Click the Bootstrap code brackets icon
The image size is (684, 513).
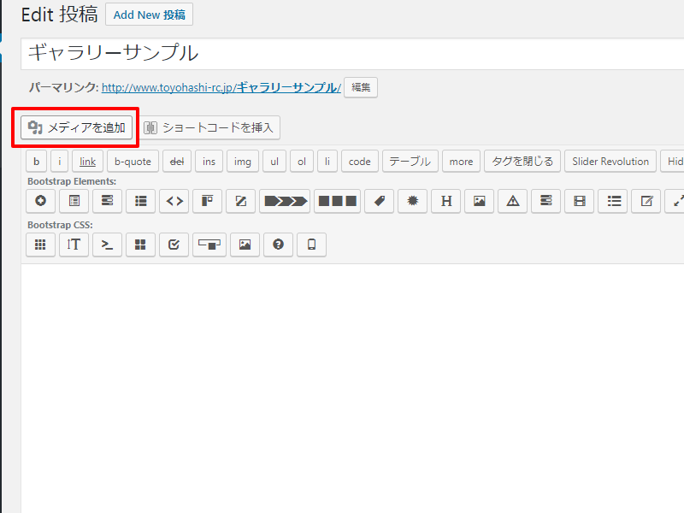pos(174,201)
